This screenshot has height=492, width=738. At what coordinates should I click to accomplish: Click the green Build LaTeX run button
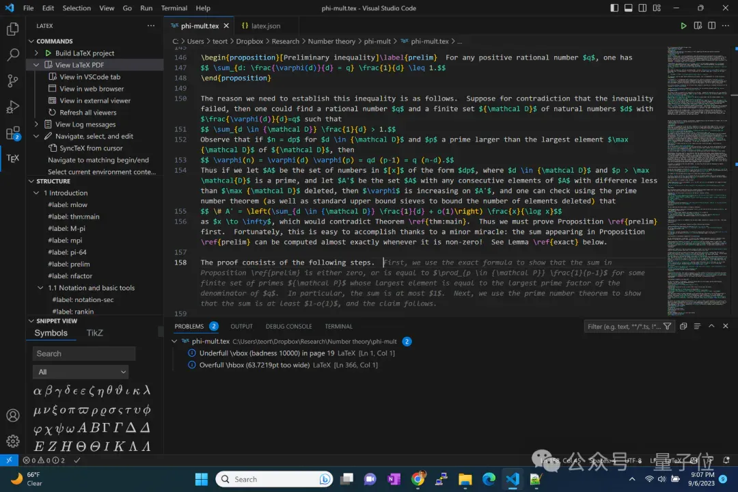(683, 26)
